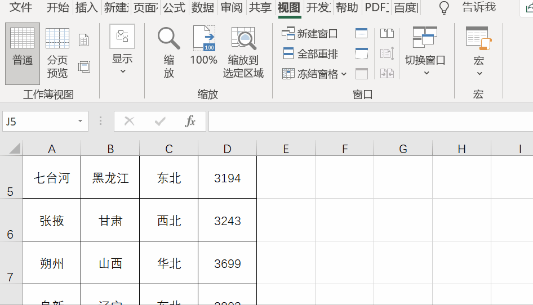Select column D header
The height and width of the screenshot is (305, 533).
[x=228, y=149]
